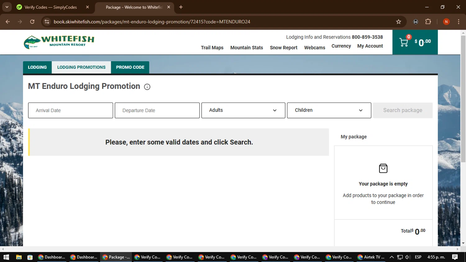This screenshot has width=466, height=262.
Task: Select the Promo Code tab
Action: coord(130,67)
